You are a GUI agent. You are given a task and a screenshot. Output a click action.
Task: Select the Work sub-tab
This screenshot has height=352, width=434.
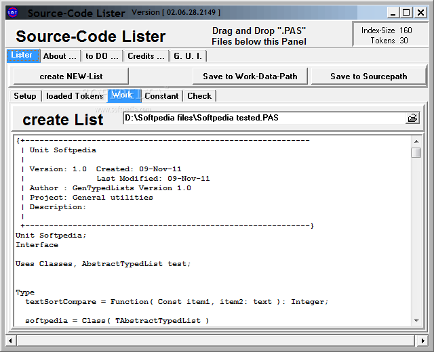[124, 95]
